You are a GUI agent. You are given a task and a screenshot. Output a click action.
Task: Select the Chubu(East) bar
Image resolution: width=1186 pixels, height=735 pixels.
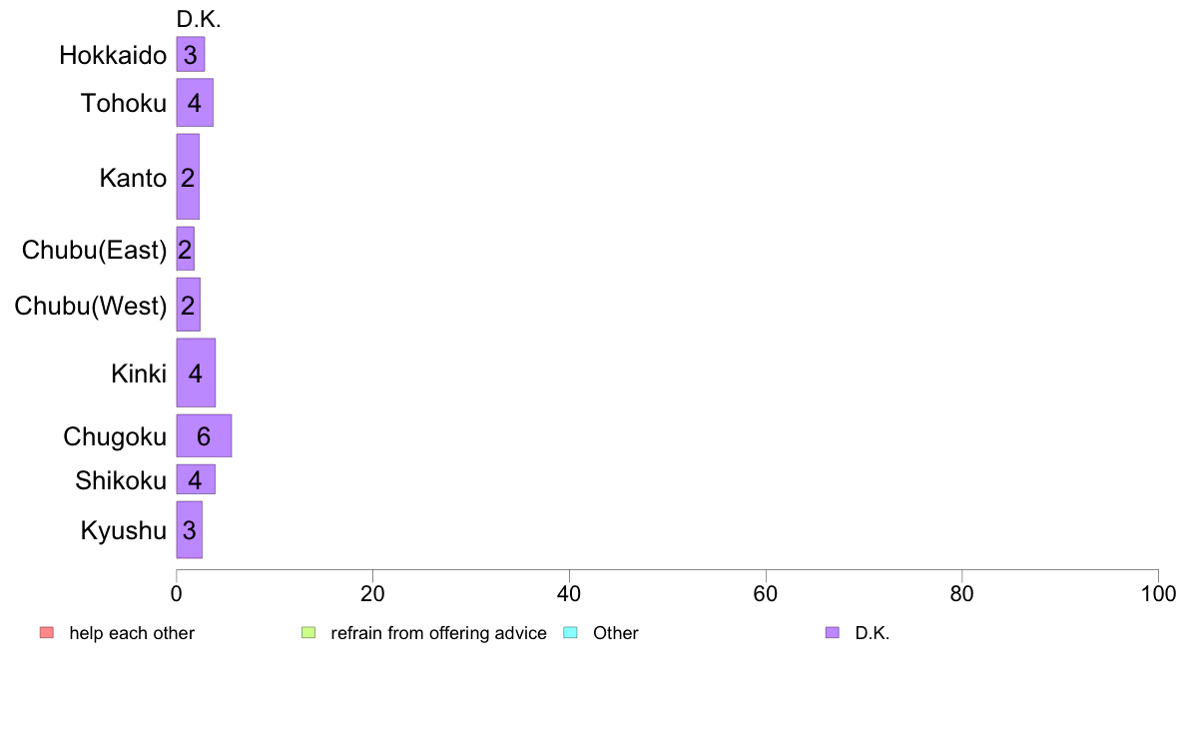pyautogui.click(x=186, y=249)
